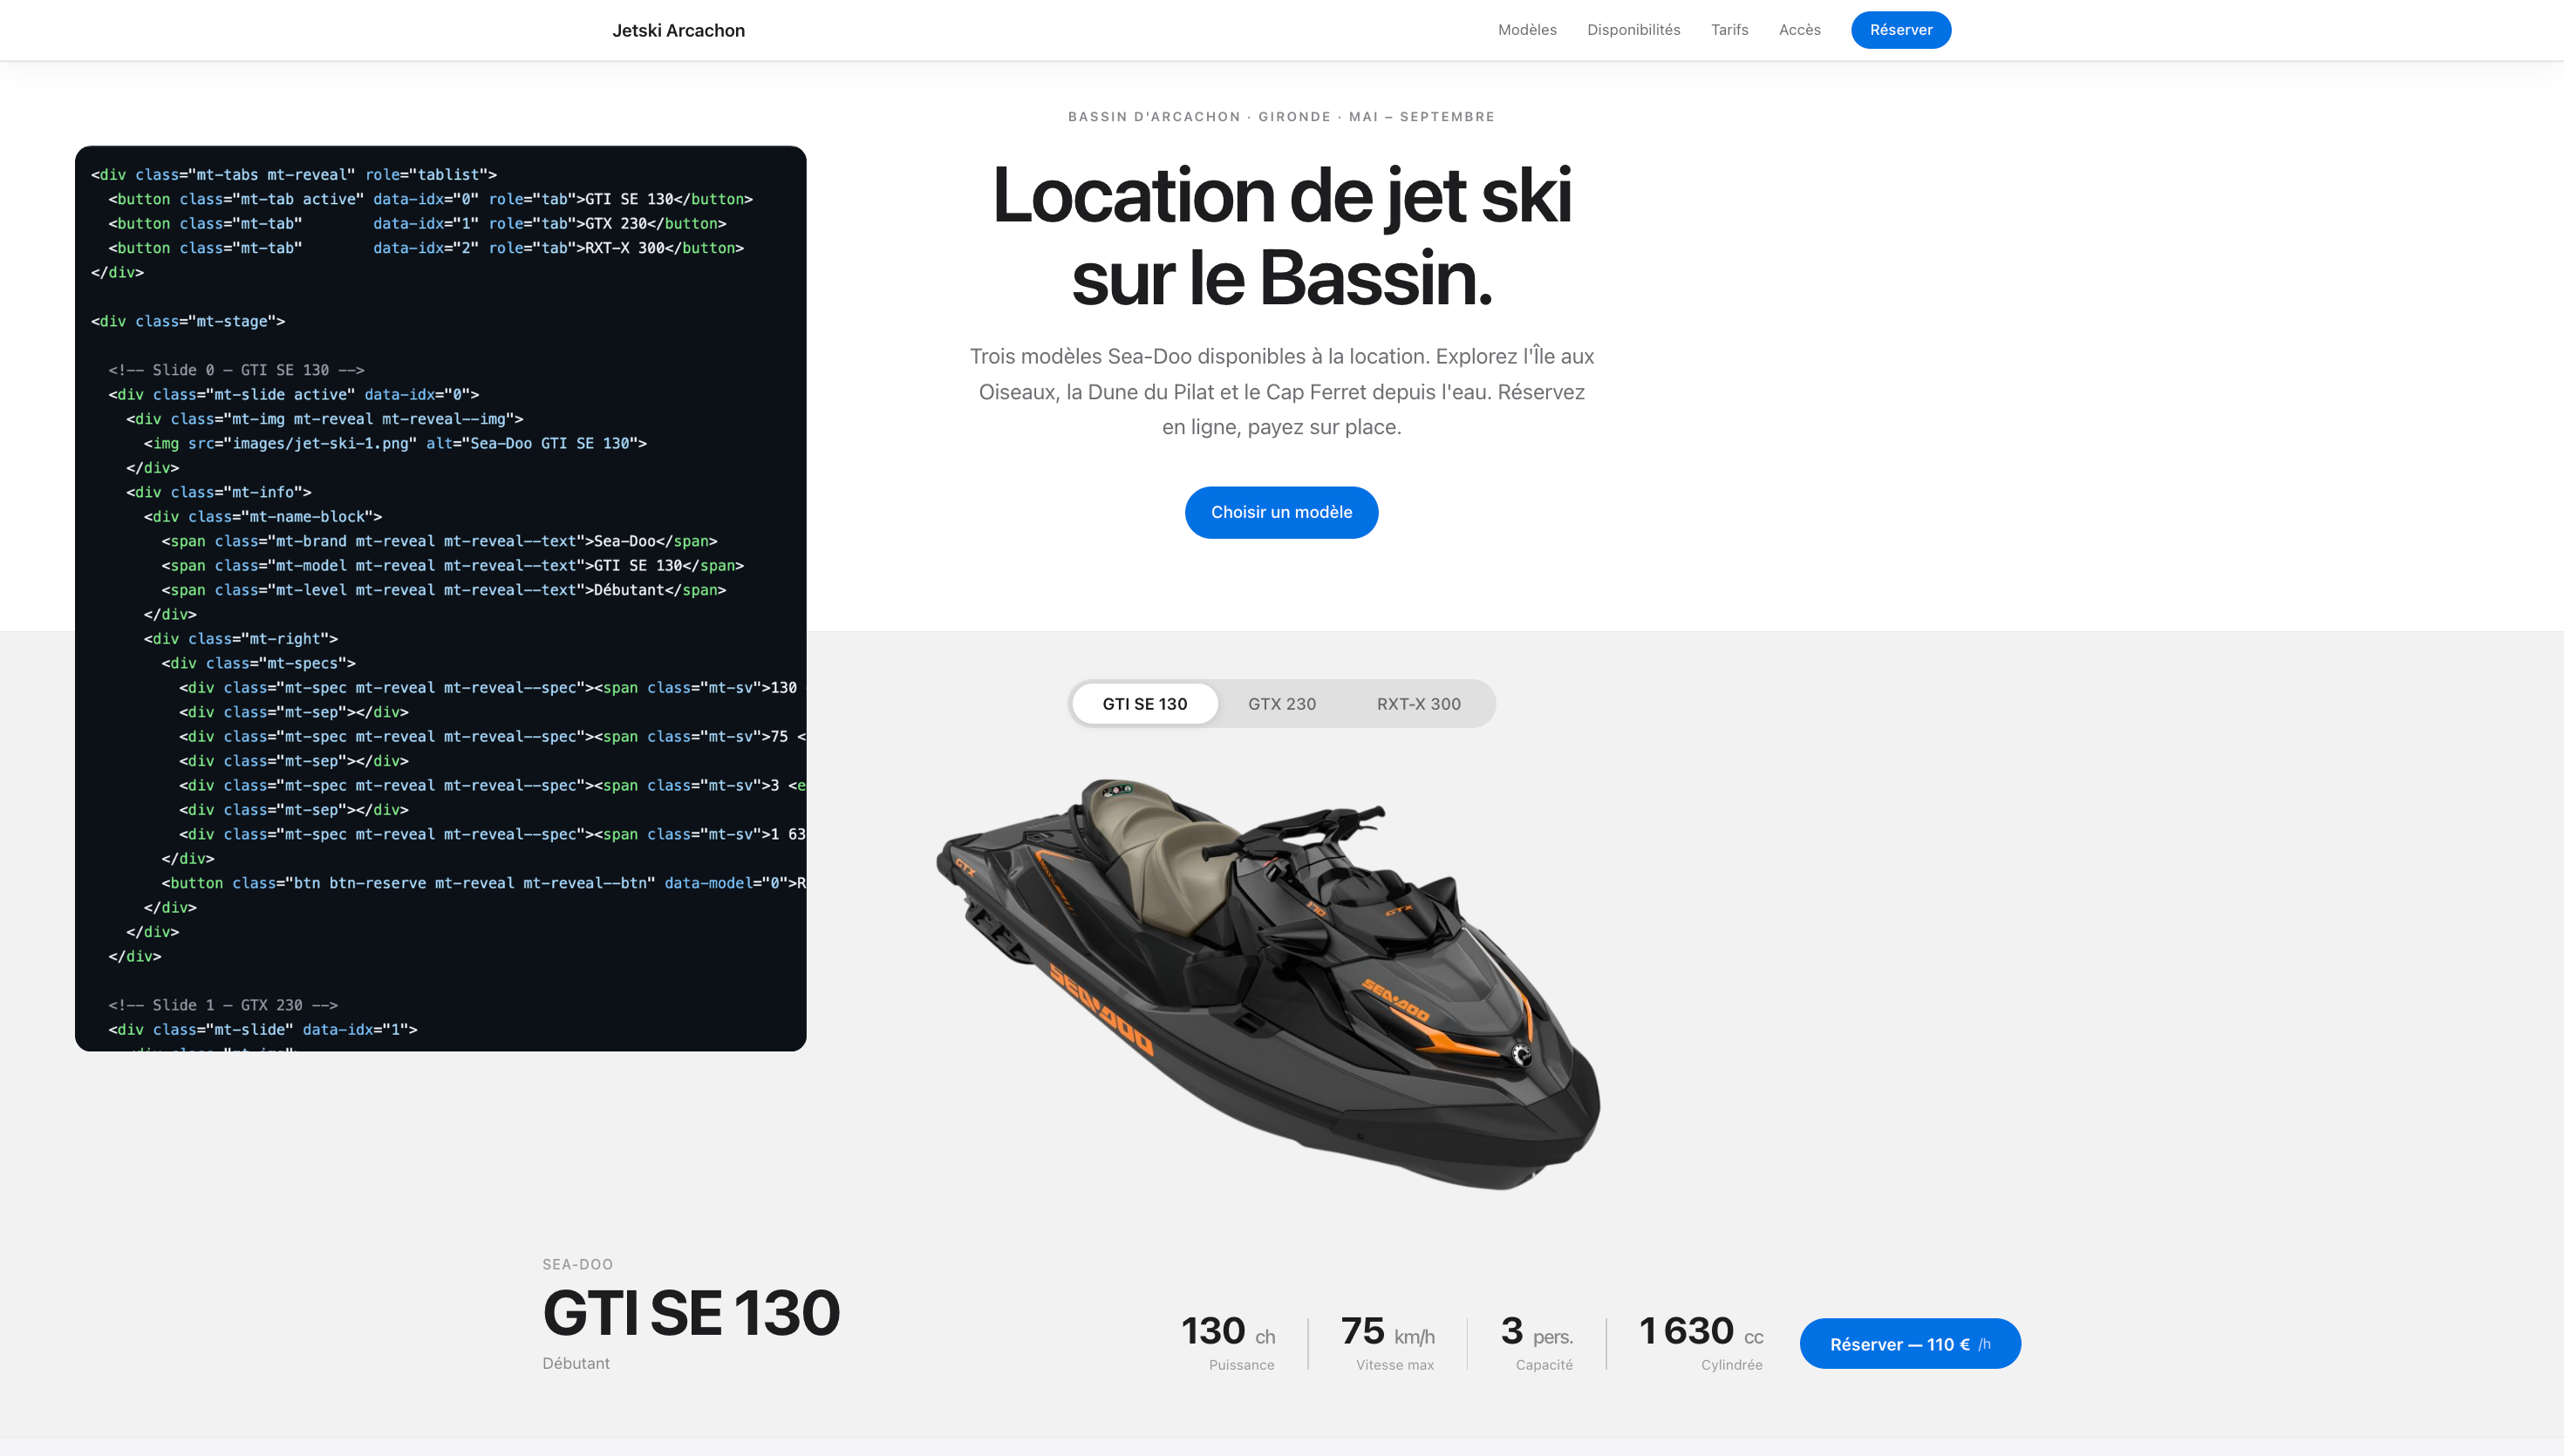The height and width of the screenshot is (1456, 2564).
Task: Switch to the GTX 230 tab
Action: pyautogui.click(x=1281, y=704)
